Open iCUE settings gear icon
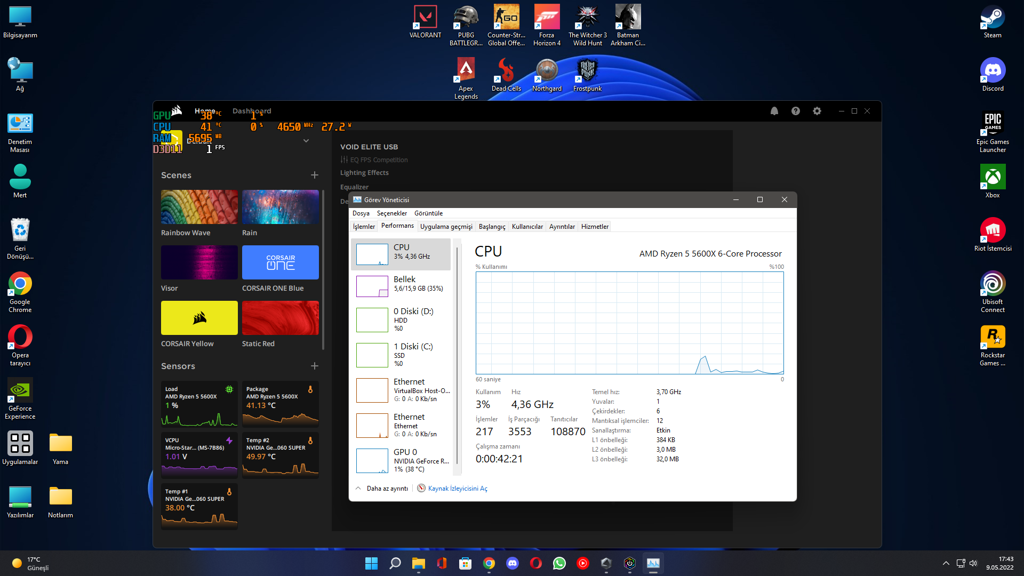1024x576 pixels. click(x=817, y=111)
